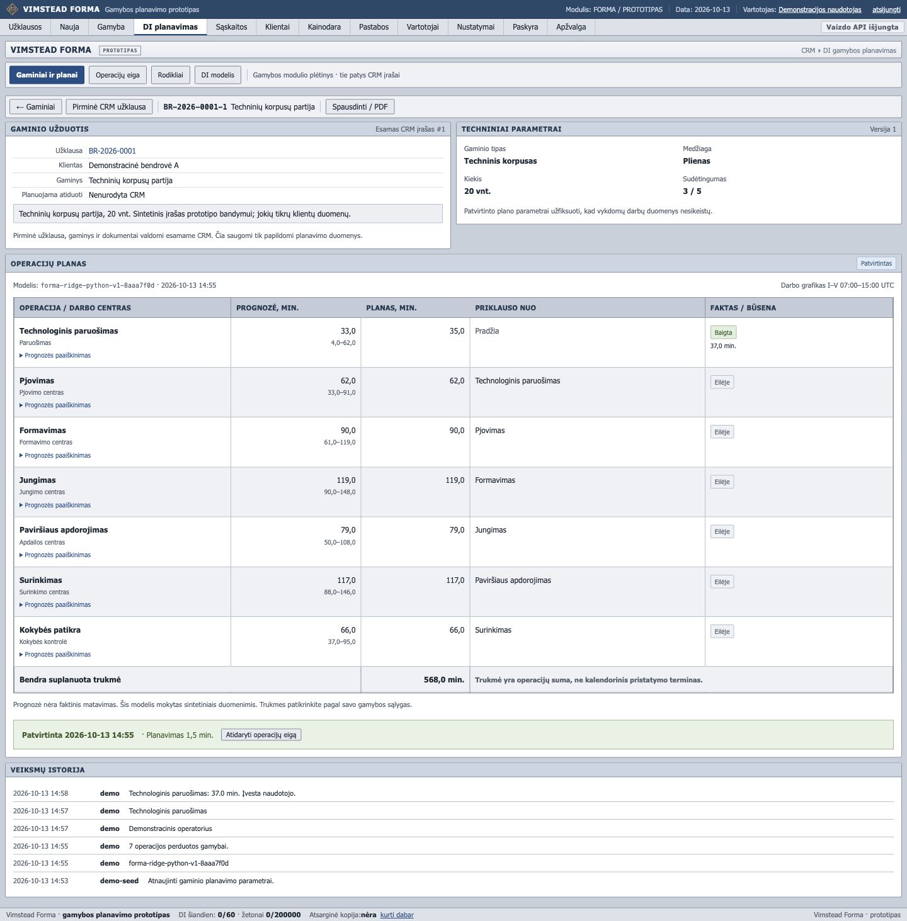Screen dimensions: 907x921
Task: Open the Demonstracijos naudotojas user link
Action: pyautogui.click(x=819, y=9)
